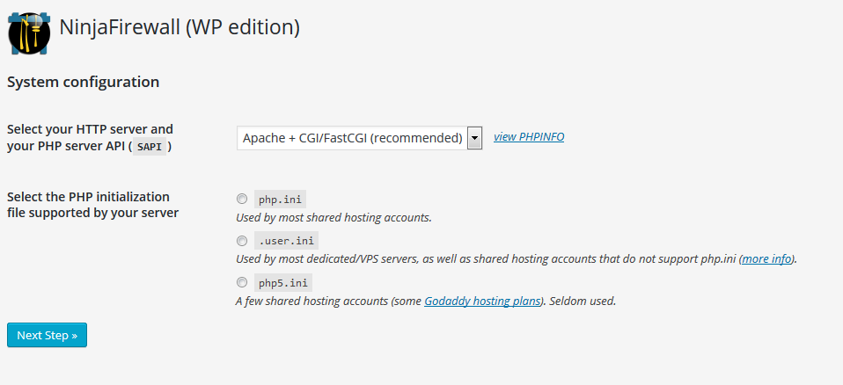Click the Next Step button

(47, 335)
